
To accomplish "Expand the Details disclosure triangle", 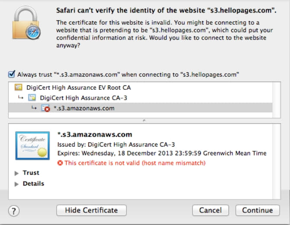I will click(x=16, y=184).
